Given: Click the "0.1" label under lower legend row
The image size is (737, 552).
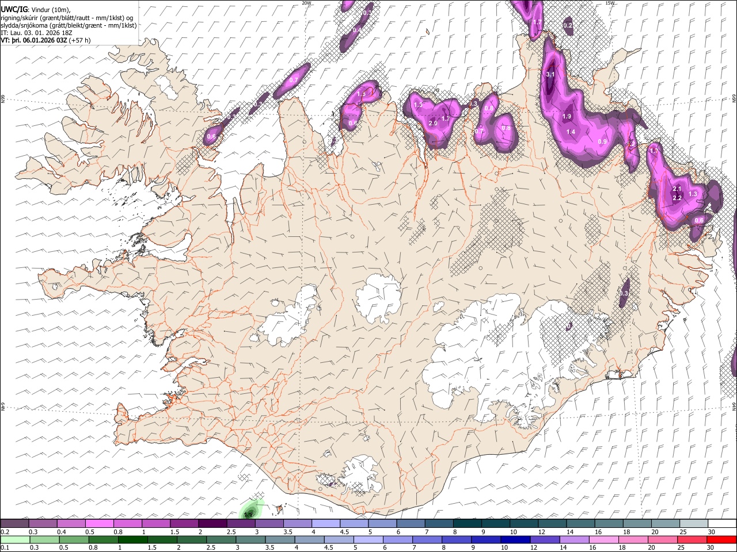Looking at the screenshot, I should pos(5,547).
